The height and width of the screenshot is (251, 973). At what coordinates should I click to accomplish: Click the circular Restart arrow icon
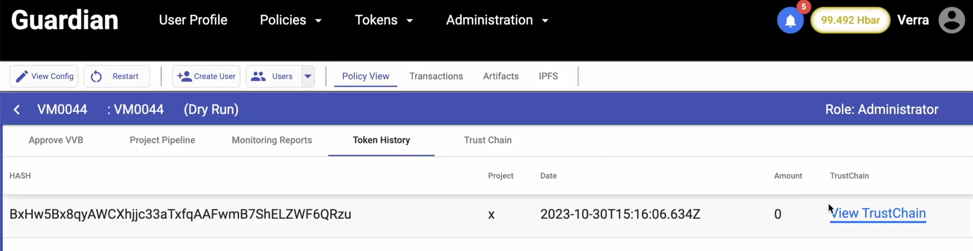click(x=96, y=76)
